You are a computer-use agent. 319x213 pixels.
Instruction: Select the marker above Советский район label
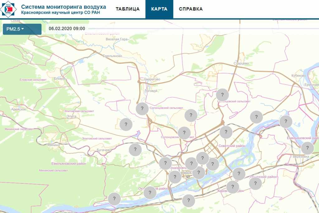(x=226, y=132)
